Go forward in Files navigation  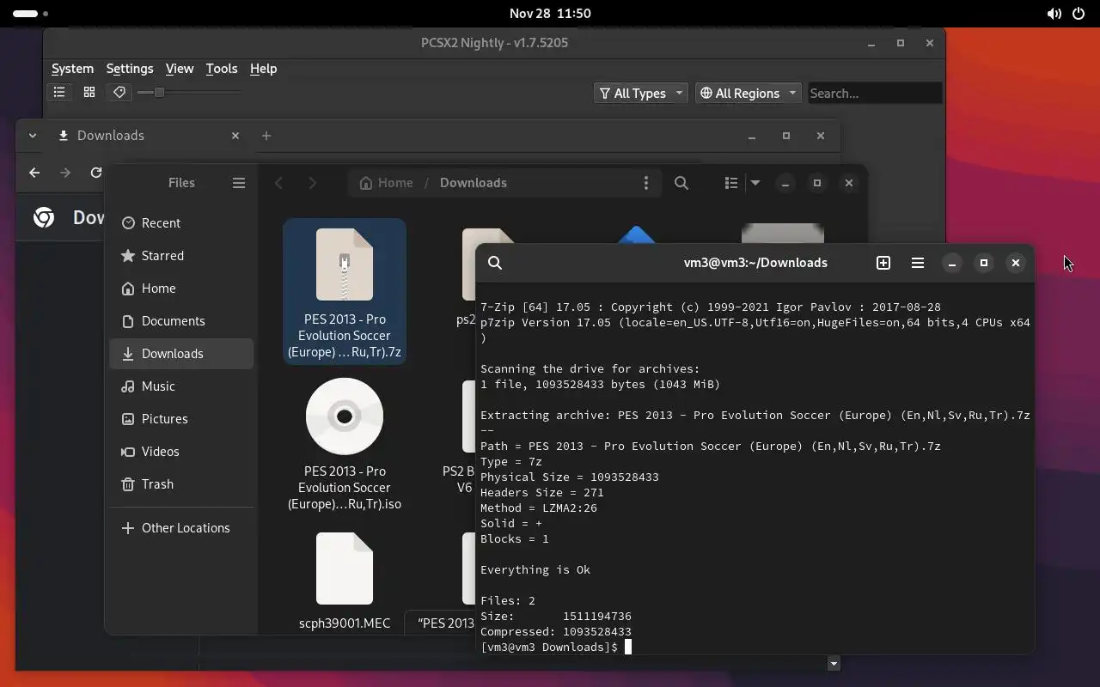312,183
